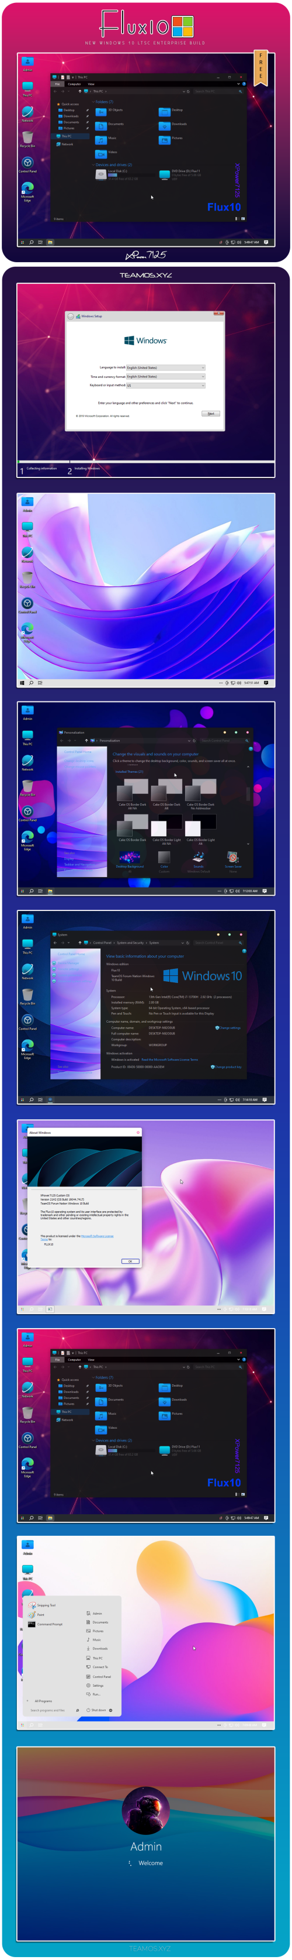The image size is (292, 1960).
Task: Open the Screen Saver settings icon
Action: 232,861
